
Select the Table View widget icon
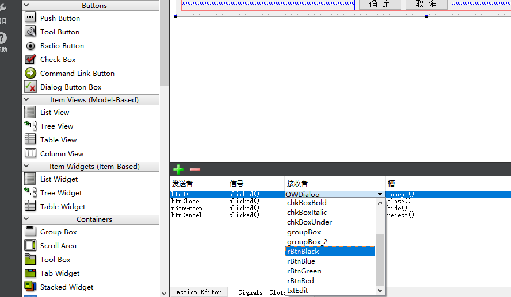(x=30, y=140)
